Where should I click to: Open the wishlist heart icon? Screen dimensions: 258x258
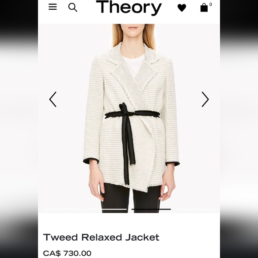[182, 8]
